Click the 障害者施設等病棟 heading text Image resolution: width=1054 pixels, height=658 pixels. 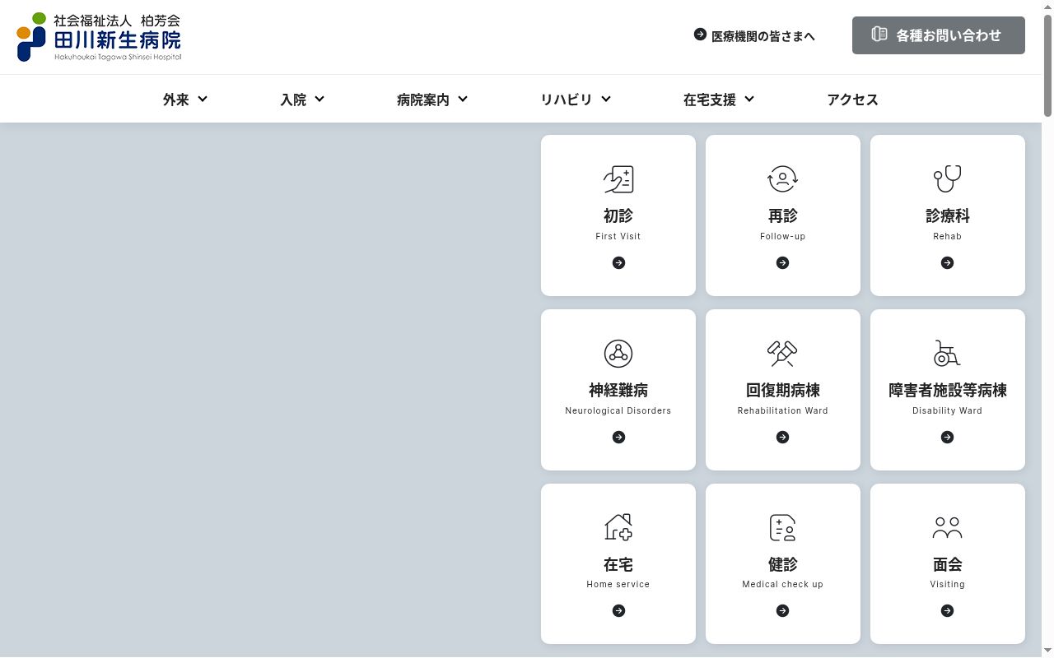(948, 390)
